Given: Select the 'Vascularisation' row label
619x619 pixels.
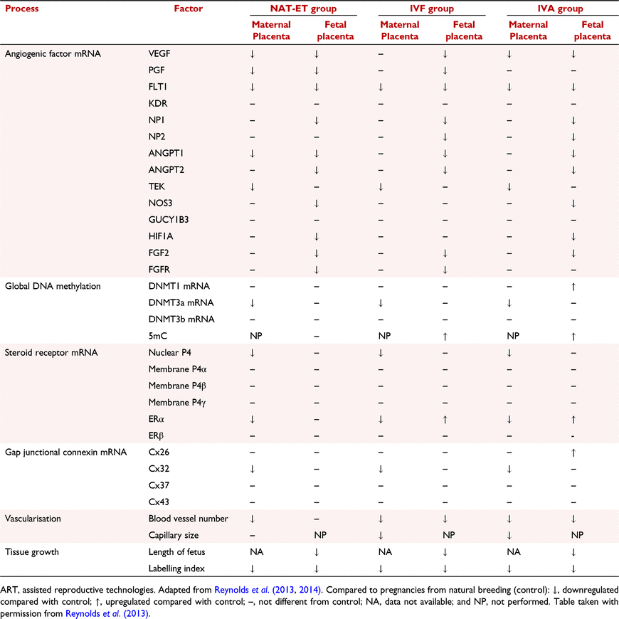Looking at the screenshot, I should [33, 519].
